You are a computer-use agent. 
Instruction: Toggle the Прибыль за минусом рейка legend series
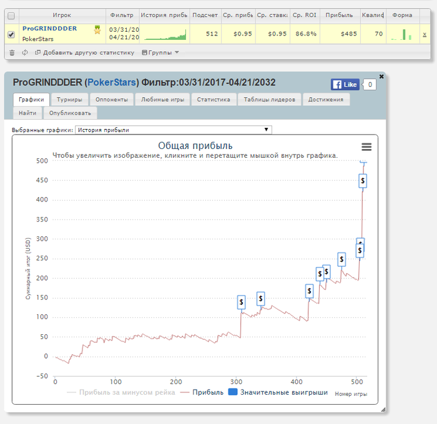(121, 392)
